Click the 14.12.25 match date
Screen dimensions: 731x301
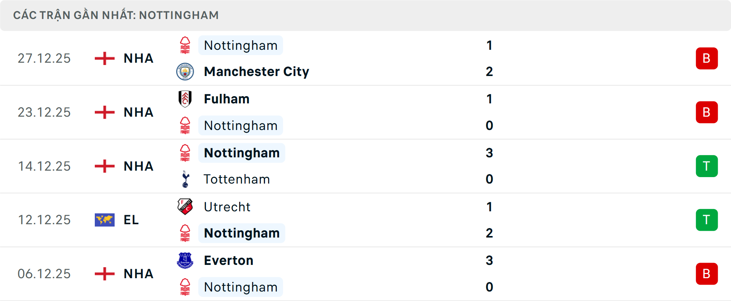44,166
